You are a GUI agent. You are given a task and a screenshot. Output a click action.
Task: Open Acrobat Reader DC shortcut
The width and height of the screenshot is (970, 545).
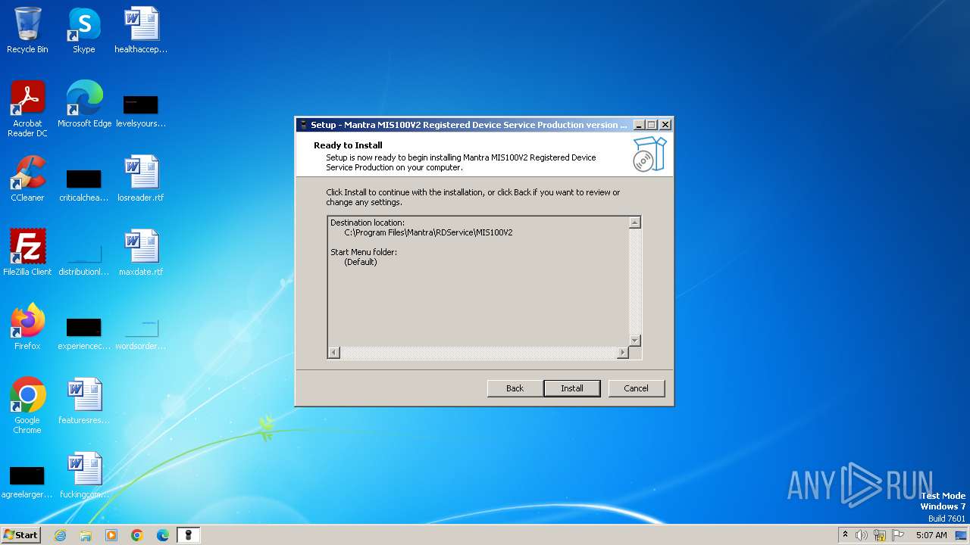[x=27, y=109]
